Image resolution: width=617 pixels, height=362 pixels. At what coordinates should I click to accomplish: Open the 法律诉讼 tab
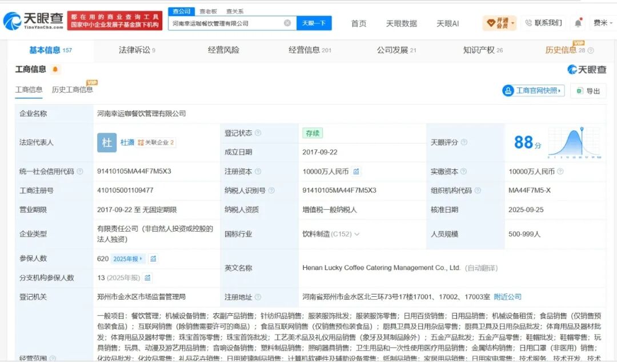pos(137,50)
